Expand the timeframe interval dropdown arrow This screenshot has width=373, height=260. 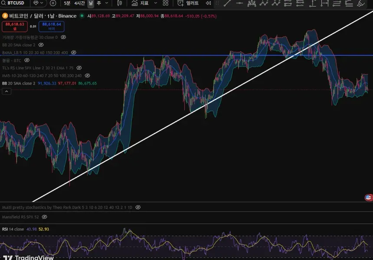point(108,3)
